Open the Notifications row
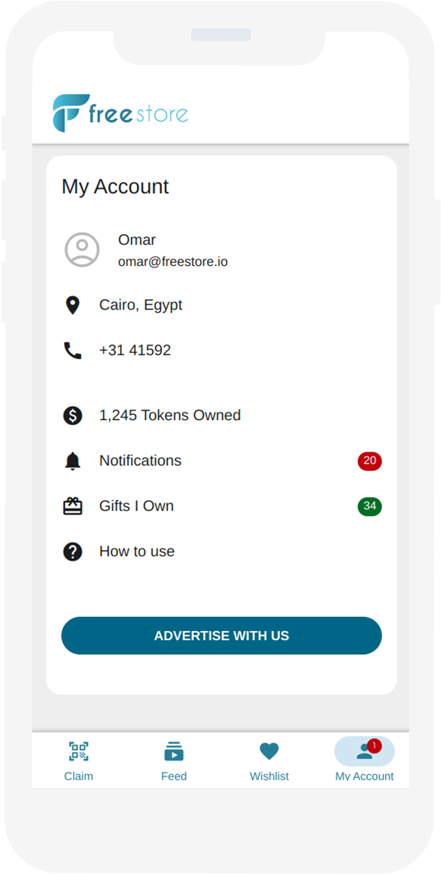441x874 pixels. tap(222, 461)
